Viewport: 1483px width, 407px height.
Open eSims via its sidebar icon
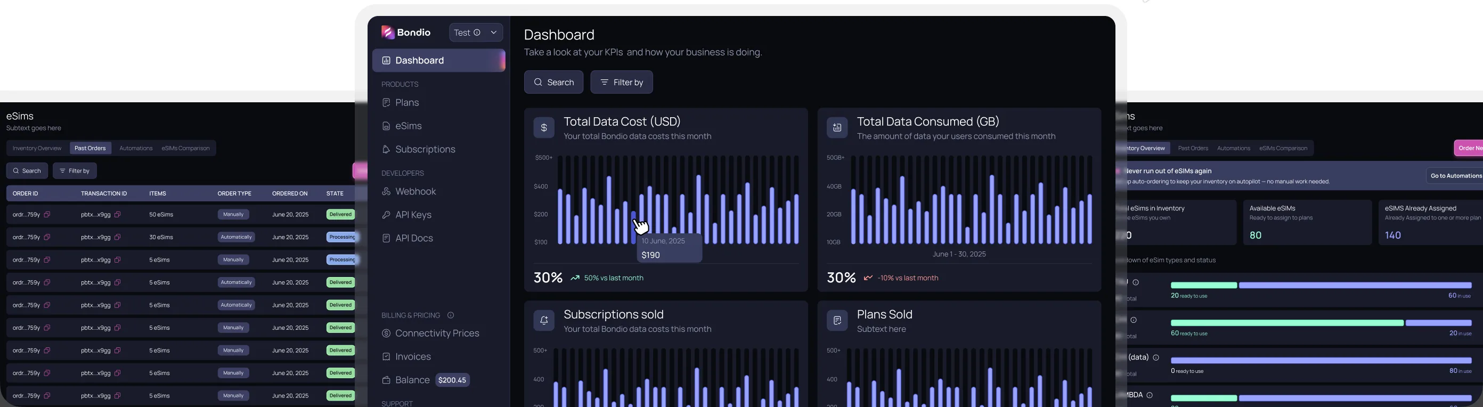click(x=386, y=126)
